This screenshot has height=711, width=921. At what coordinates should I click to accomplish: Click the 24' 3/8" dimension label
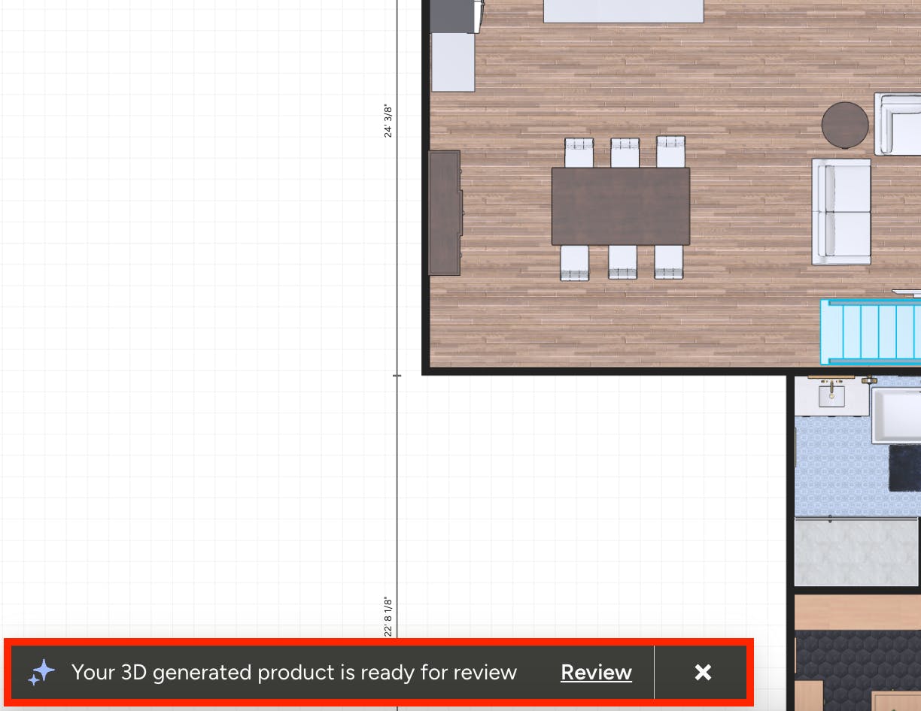tap(388, 121)
